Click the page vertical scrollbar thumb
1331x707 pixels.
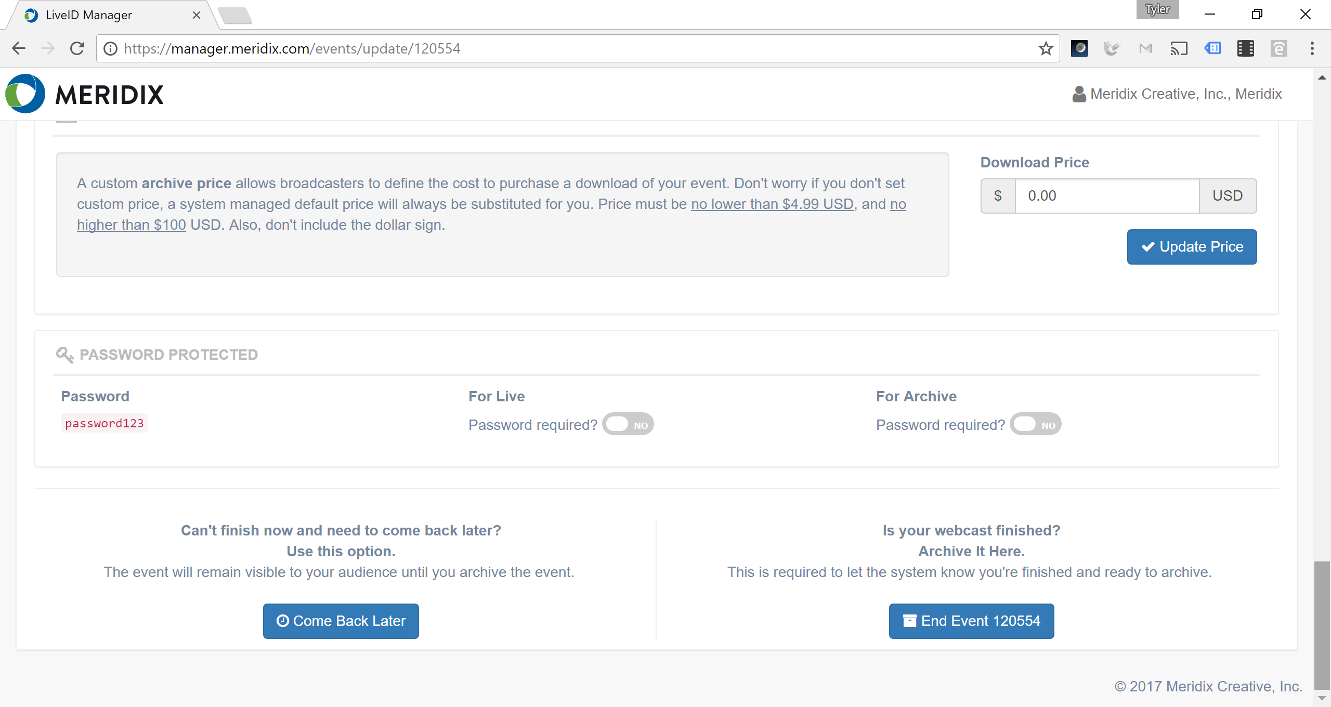pyautogui.click(x=1322, y=624)
